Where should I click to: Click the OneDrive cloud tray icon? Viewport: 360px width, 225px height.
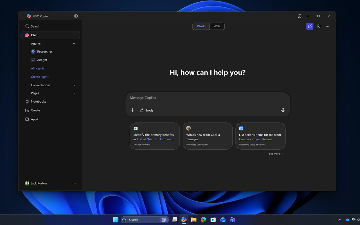pyautogui.click(x=347, y=220)
